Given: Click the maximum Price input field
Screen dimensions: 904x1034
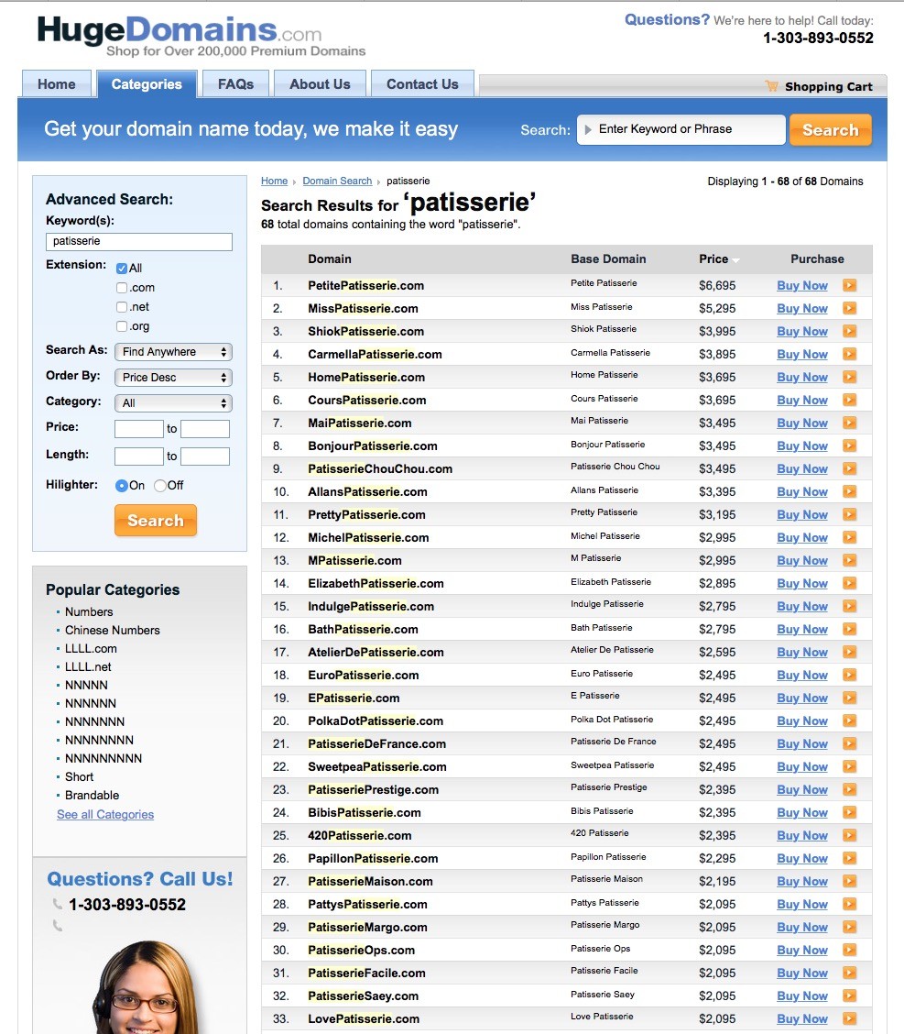Looking at the screenshot, I should tap(205, 429).
